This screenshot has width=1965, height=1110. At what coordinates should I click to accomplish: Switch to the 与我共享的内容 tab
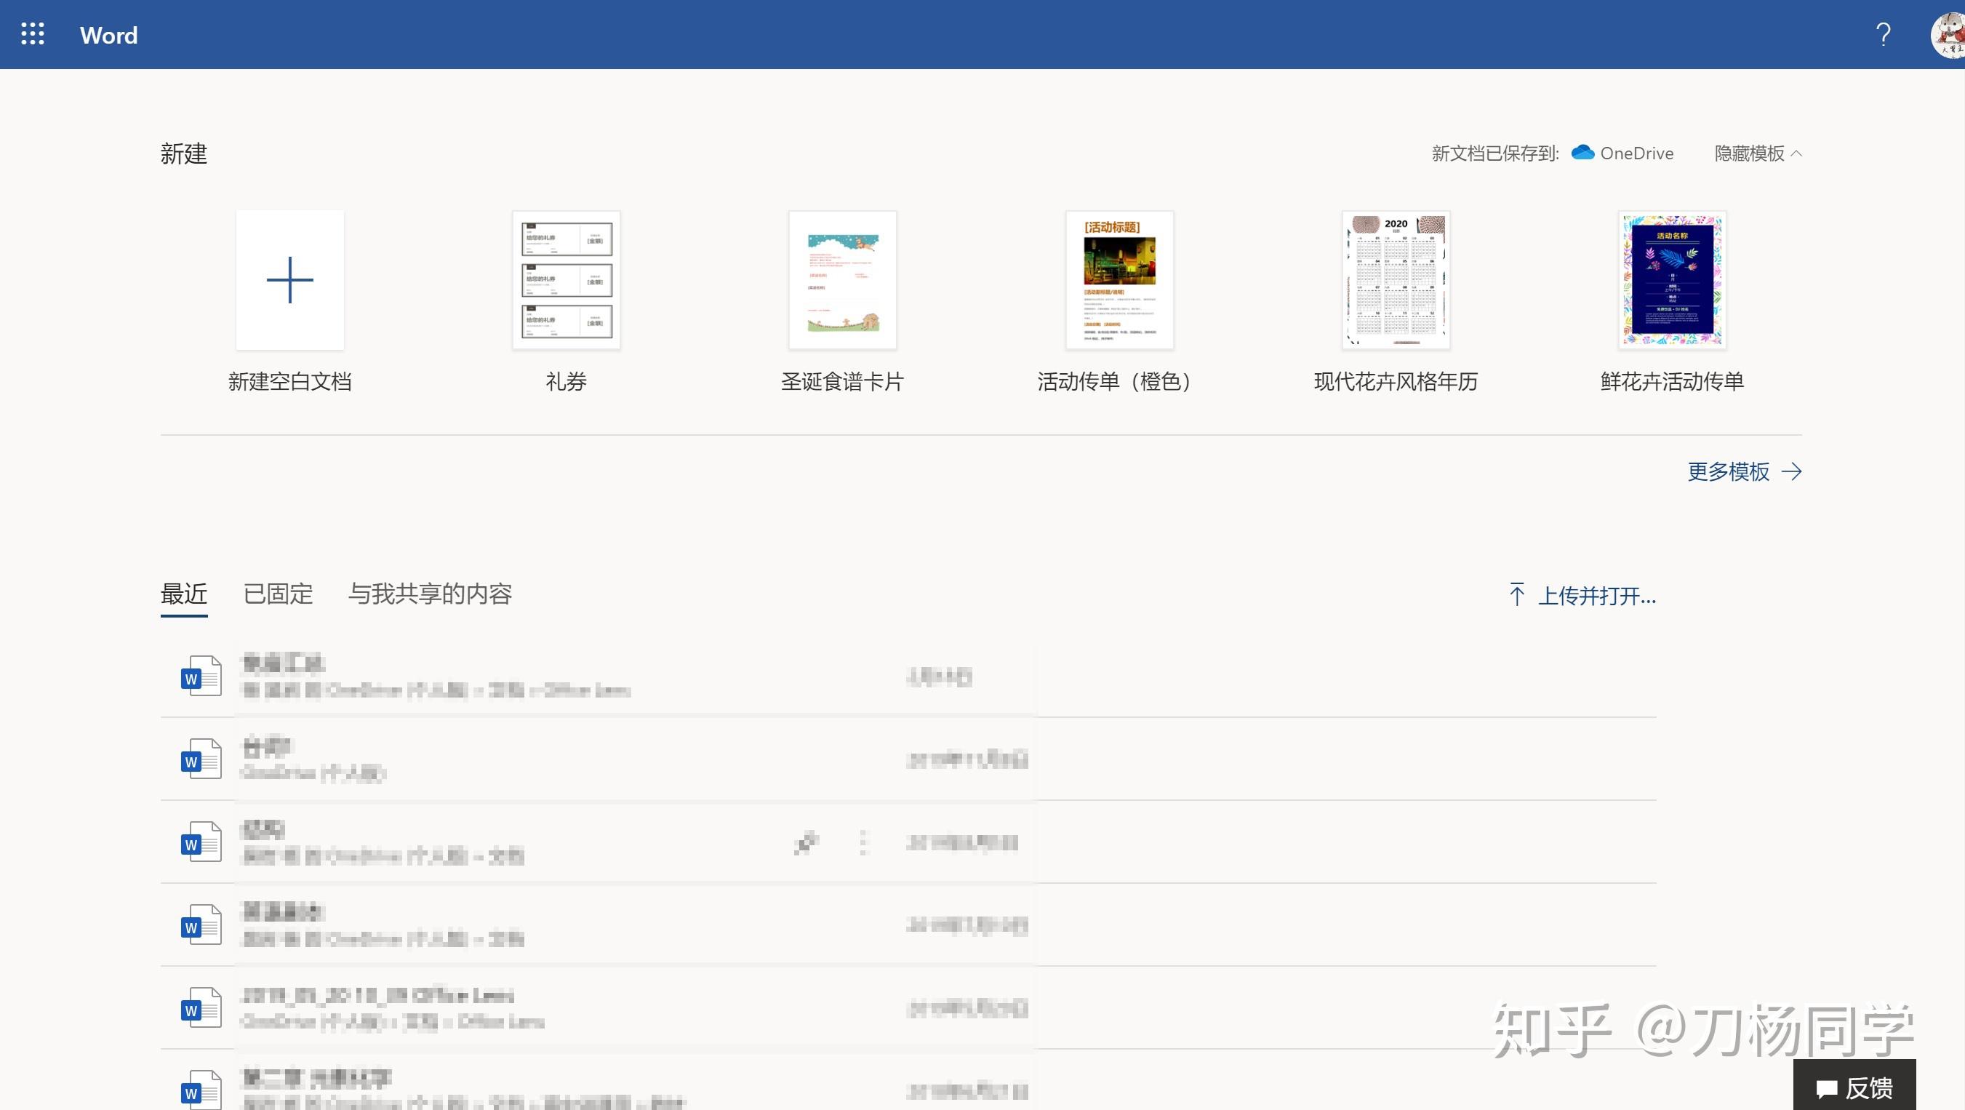(431, 594)
